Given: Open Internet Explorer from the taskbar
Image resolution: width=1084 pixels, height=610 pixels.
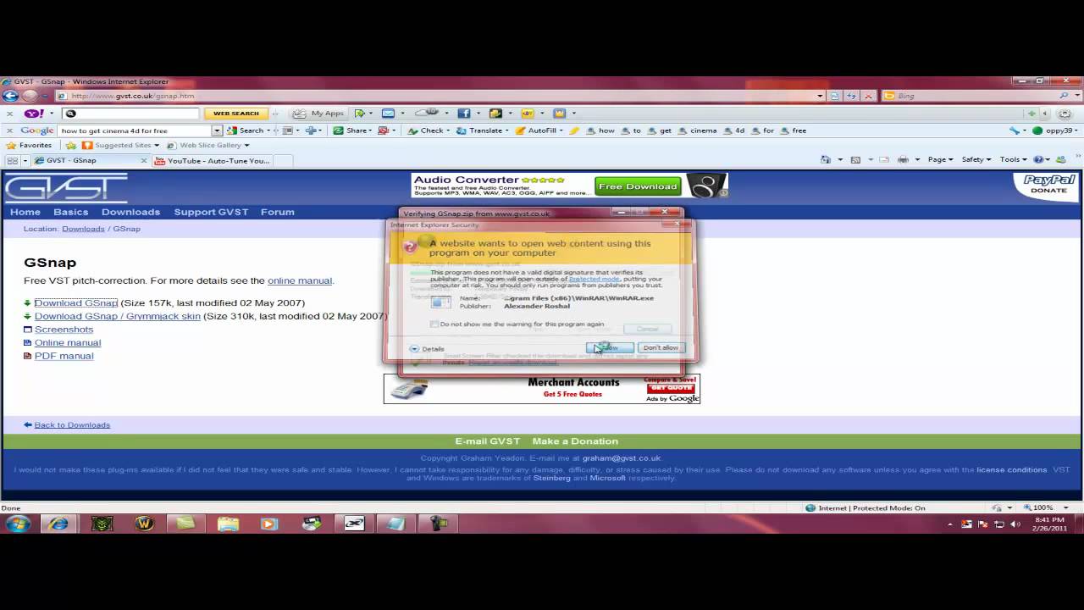Looking at the screenshot, I should (58, 524).
